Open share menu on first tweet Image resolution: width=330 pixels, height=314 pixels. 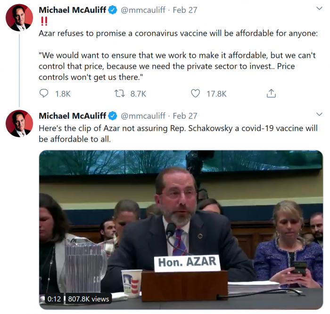[271, 93]
